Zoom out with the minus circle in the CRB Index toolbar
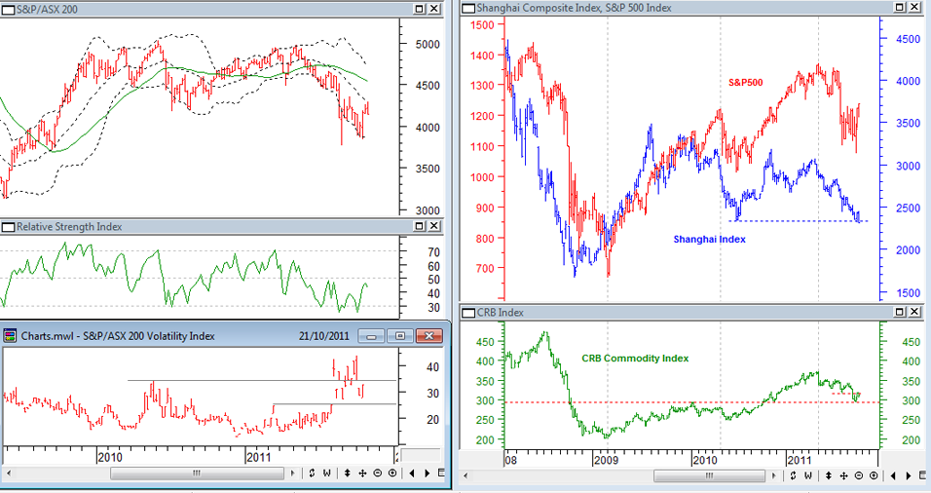This screenshot has width=931, height=493. click(x=859, y=475)
